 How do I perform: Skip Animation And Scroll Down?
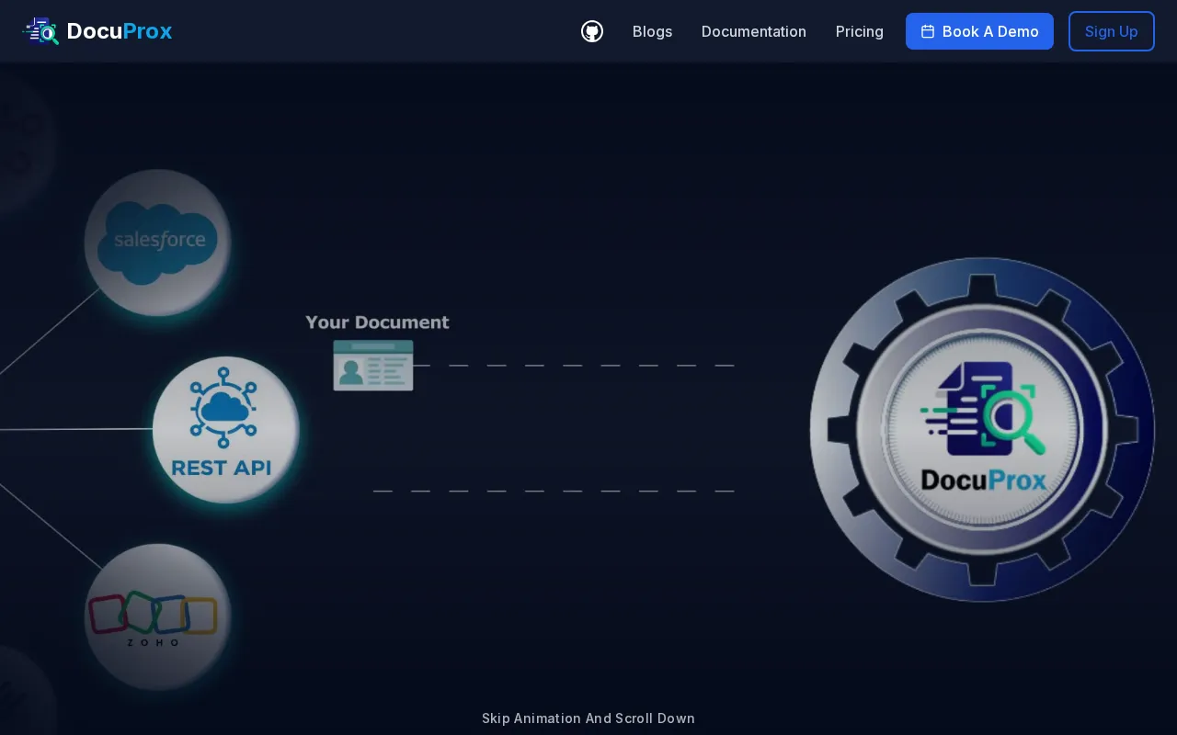(x=588, y=718)
